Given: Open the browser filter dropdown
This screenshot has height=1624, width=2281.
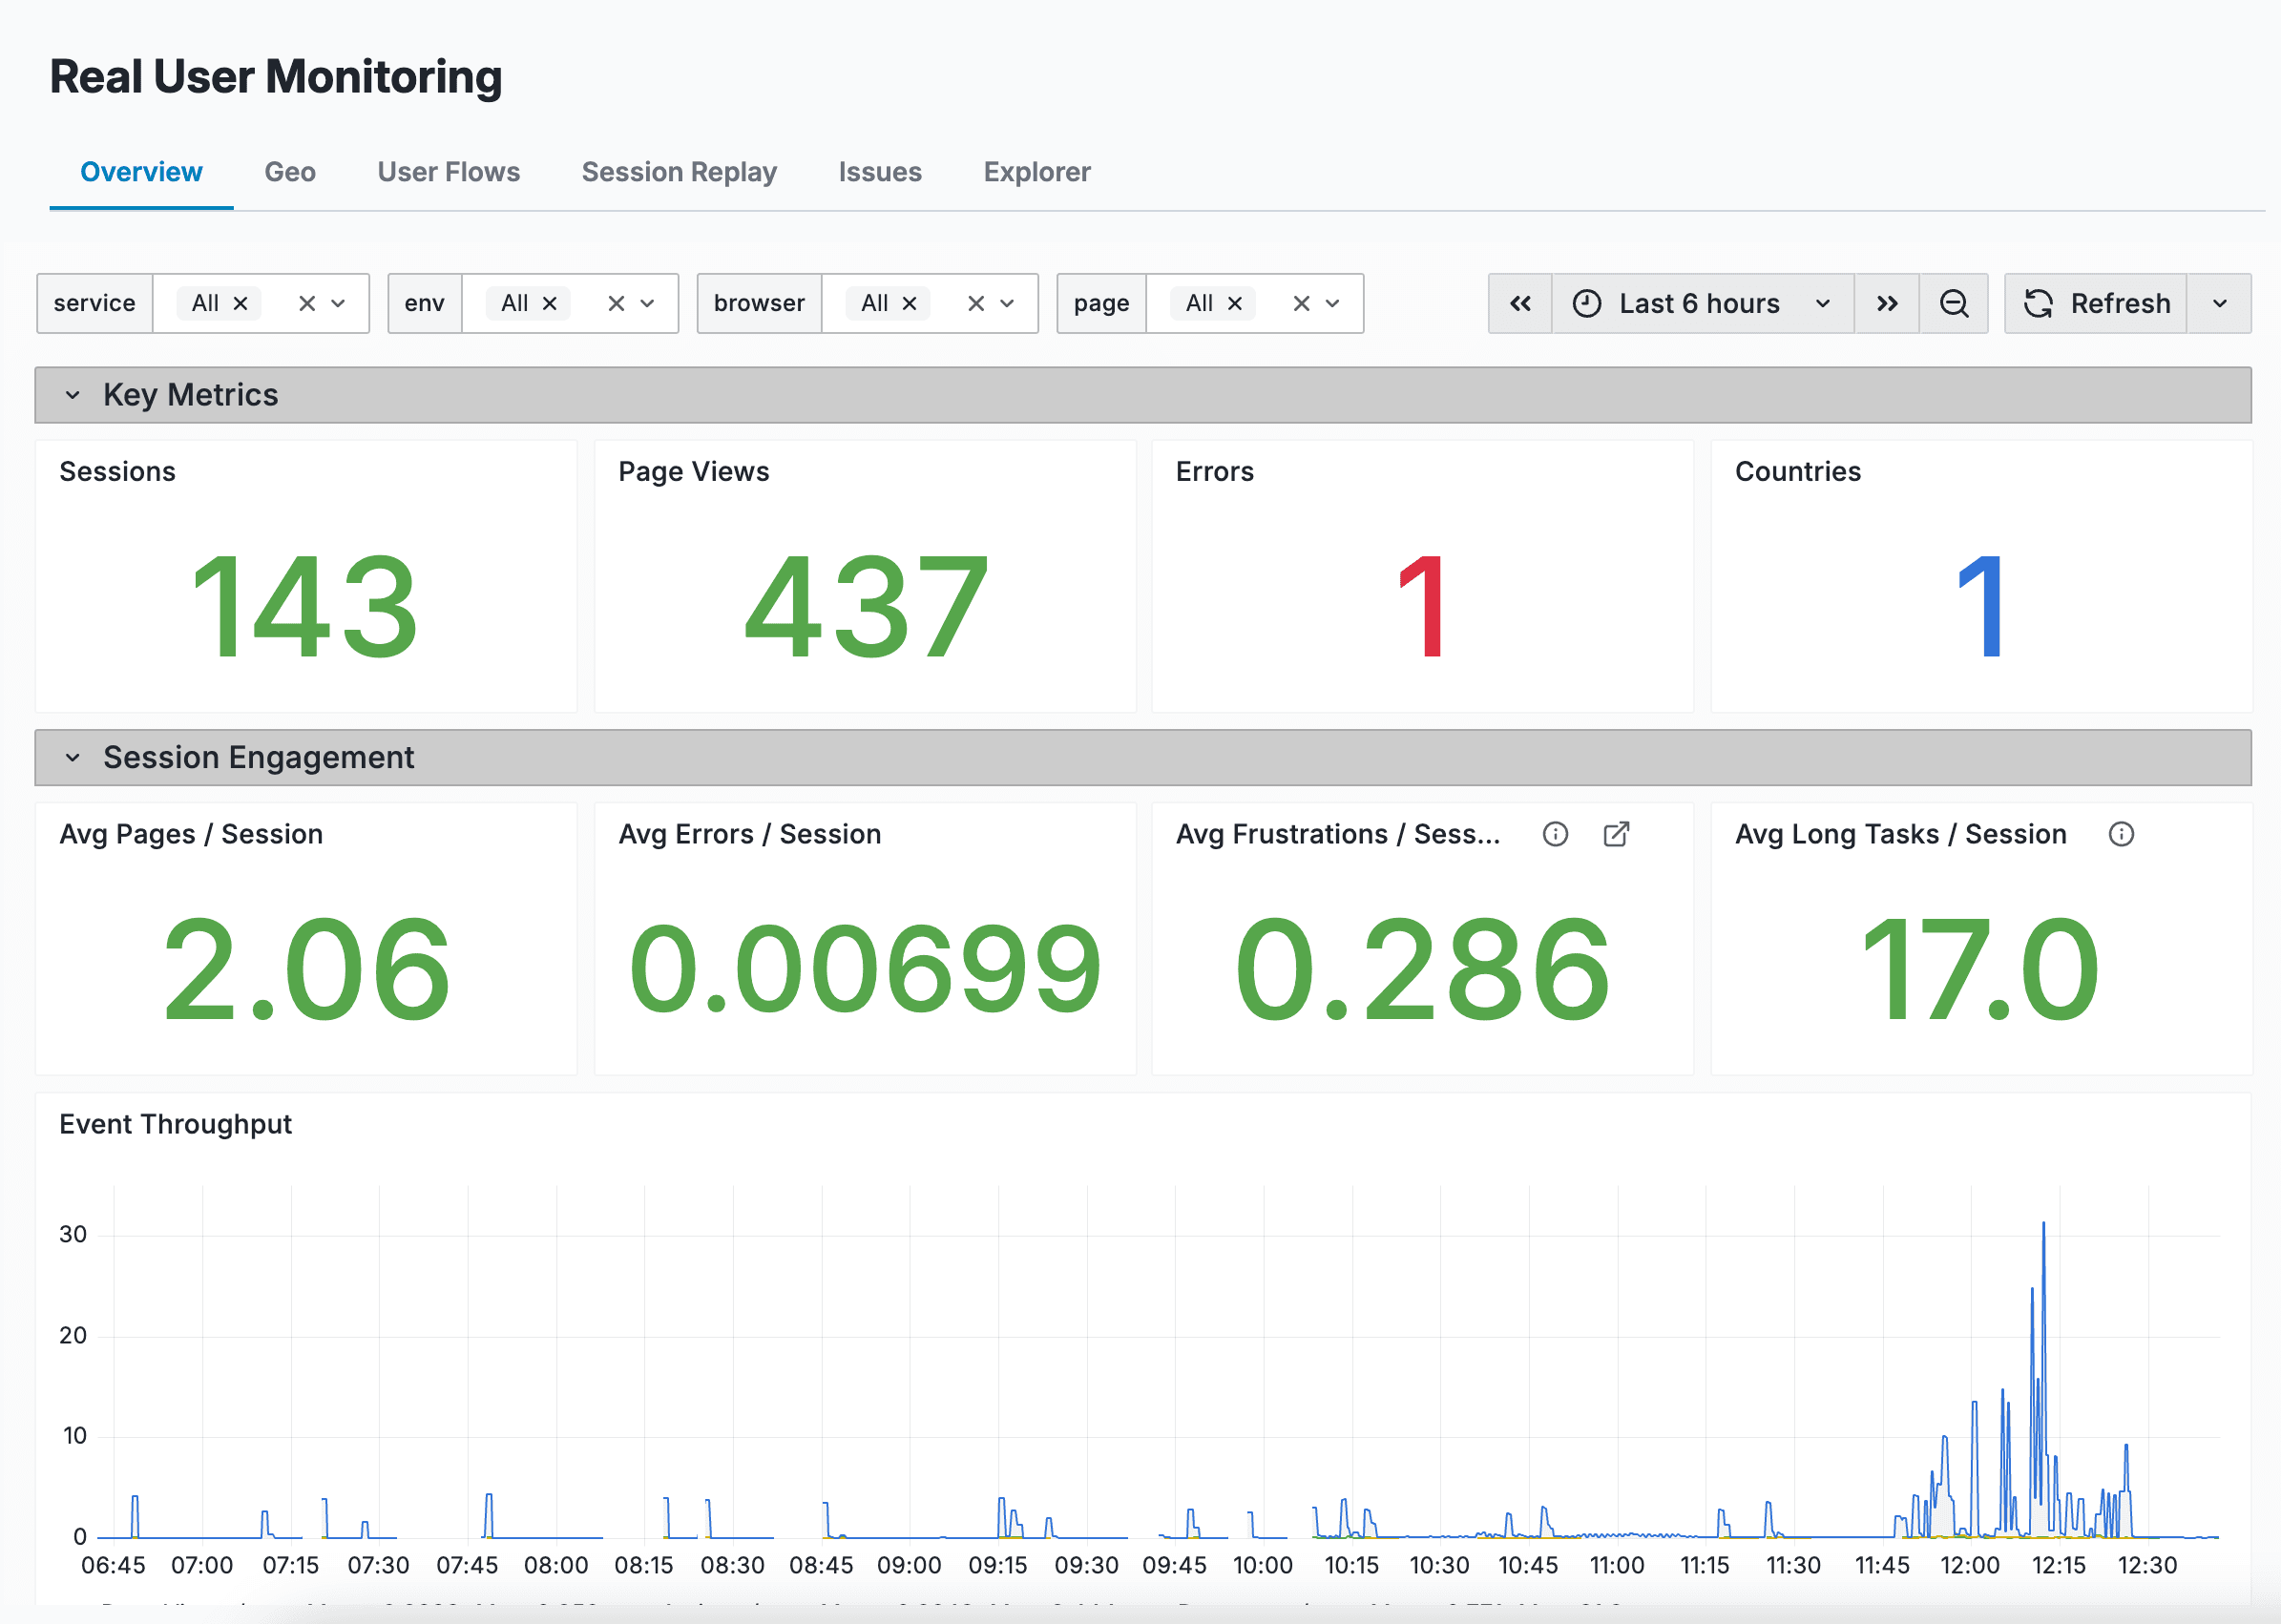Looking at the screenshot, I should [x=1007, y=303].
